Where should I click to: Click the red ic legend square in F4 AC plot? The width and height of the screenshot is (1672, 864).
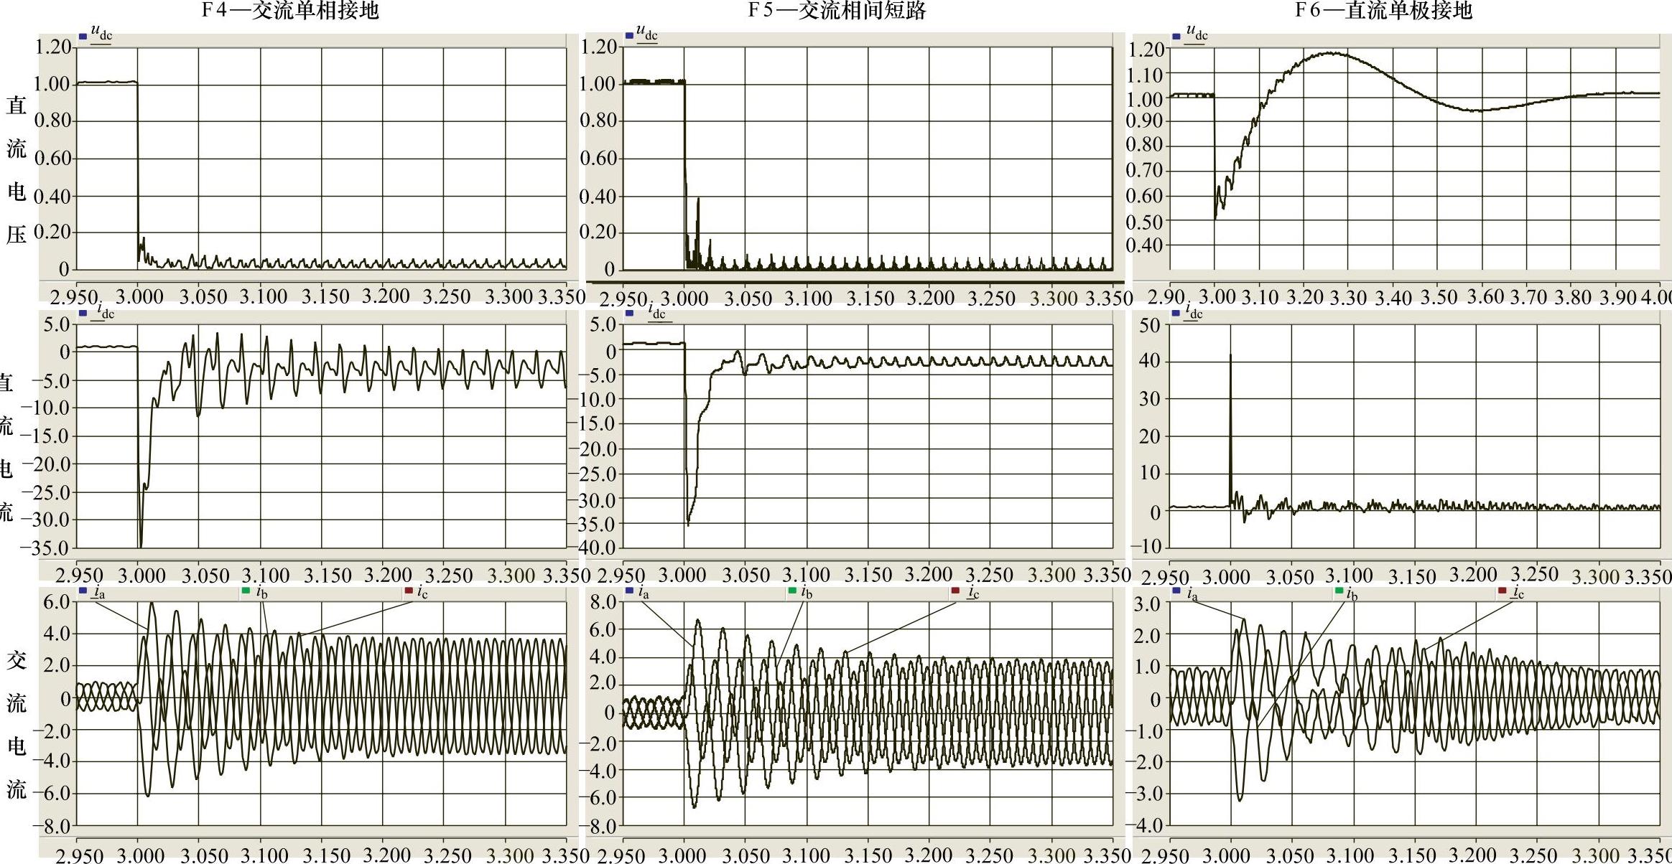(x=409, y=591)
